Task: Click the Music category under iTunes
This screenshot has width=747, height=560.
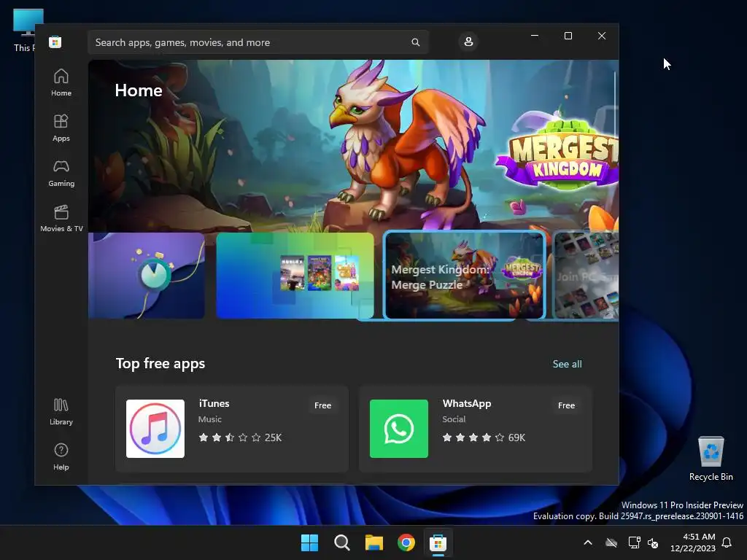Action: [x=209, y=419]
